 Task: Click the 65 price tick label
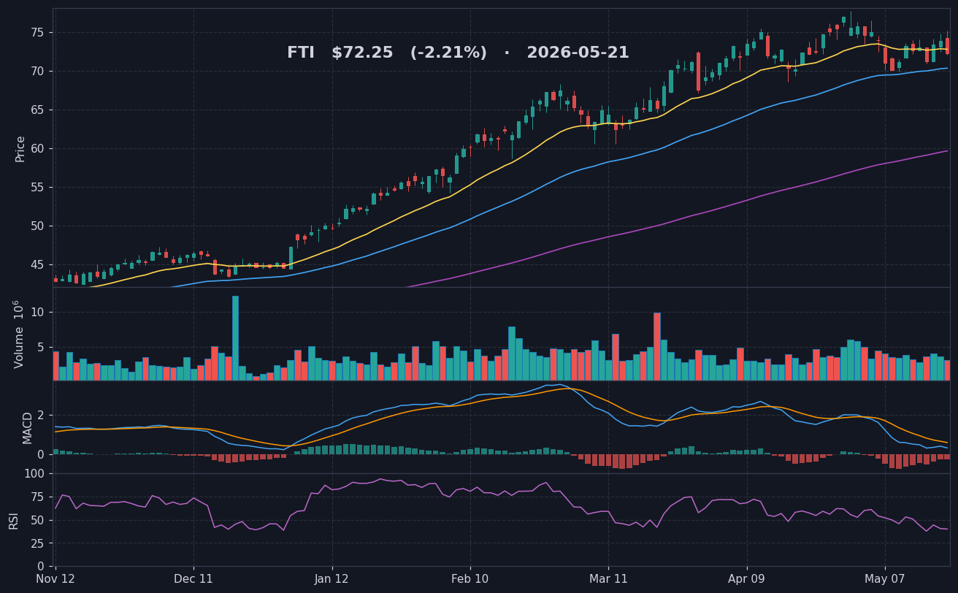(x=37, y=110)
